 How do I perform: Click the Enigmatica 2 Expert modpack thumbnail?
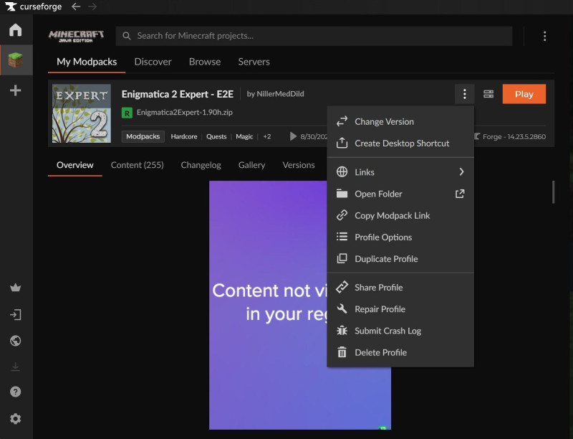coord(82,113)
